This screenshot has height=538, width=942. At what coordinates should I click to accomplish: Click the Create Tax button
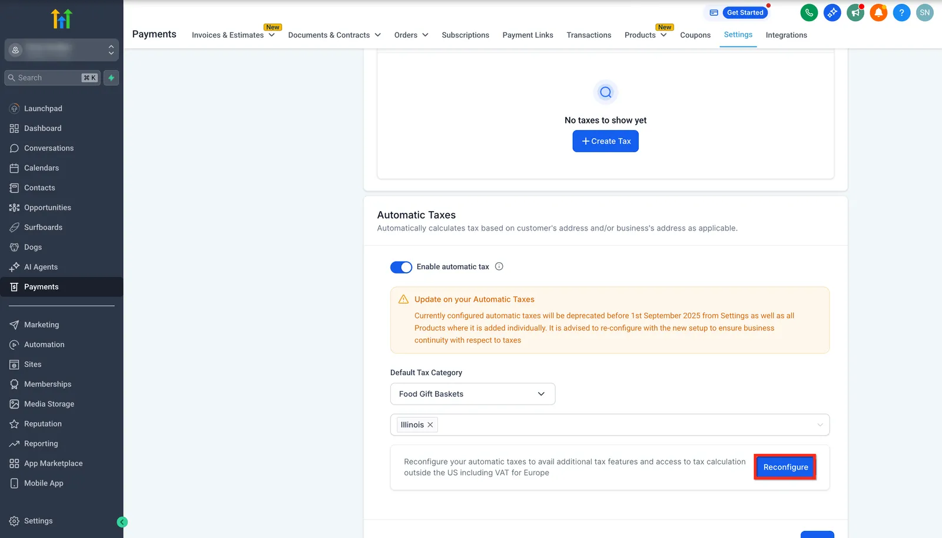(x=605, y=141)
